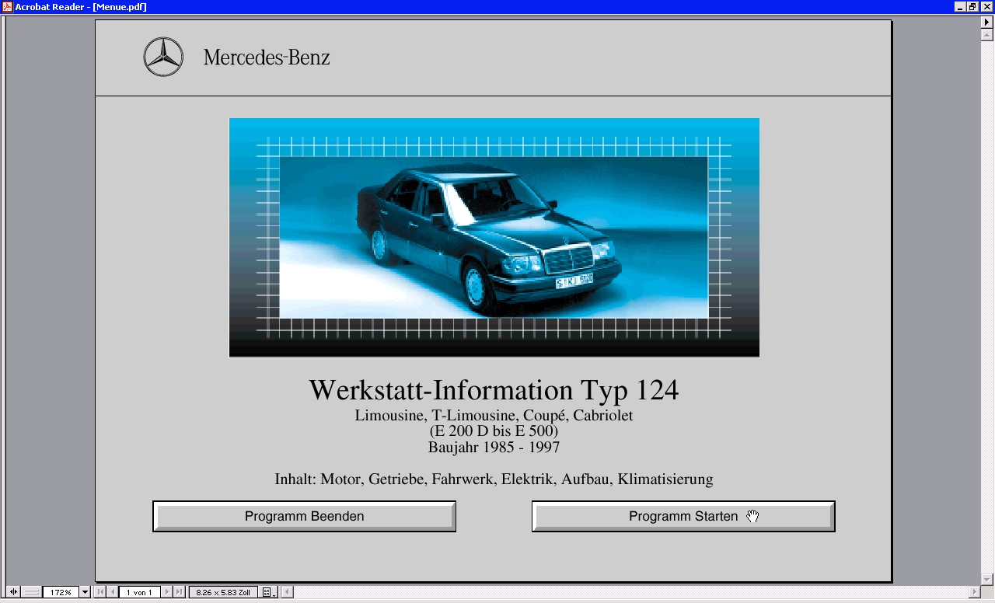Viewport: 995px width, 603px height.
Task: Click the '1 von 1' page number field
Action: coord(139,592)
